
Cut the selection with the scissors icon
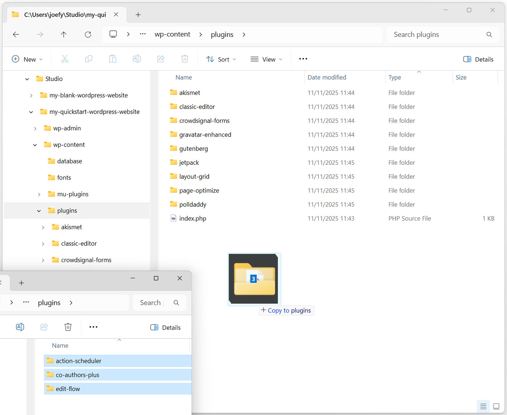click(x=64, y=59)
